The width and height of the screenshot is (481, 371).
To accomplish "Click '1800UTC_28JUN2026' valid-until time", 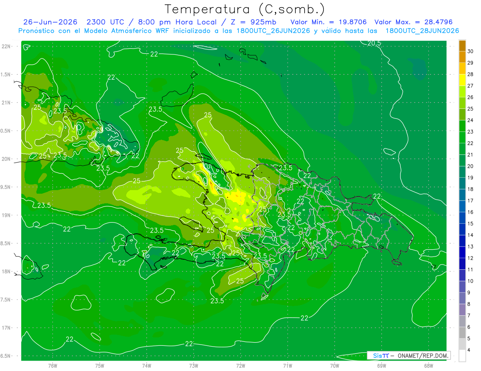I will coord(422,31).
